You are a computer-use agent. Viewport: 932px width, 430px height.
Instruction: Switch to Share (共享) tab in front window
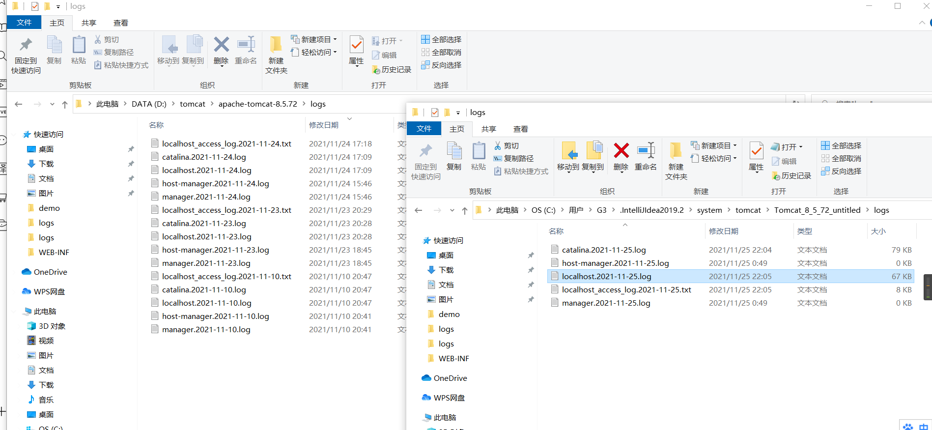pos(489,129)
